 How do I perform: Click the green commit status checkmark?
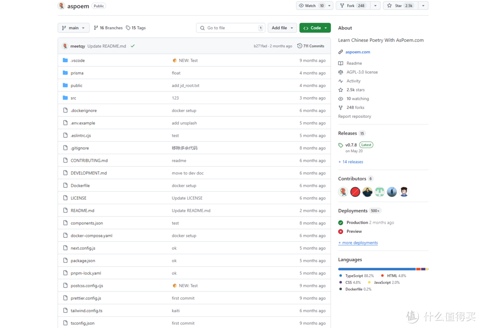point(132,46)
